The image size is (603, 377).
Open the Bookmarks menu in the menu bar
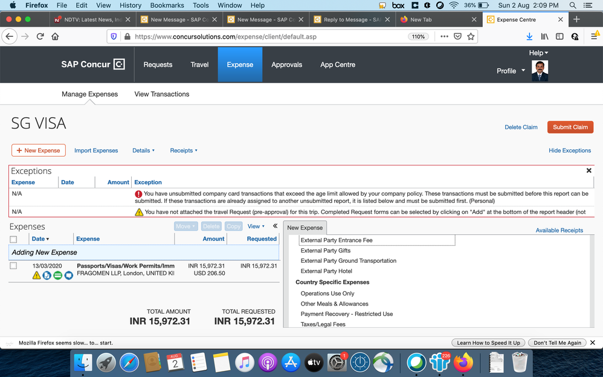click(167, 5)
